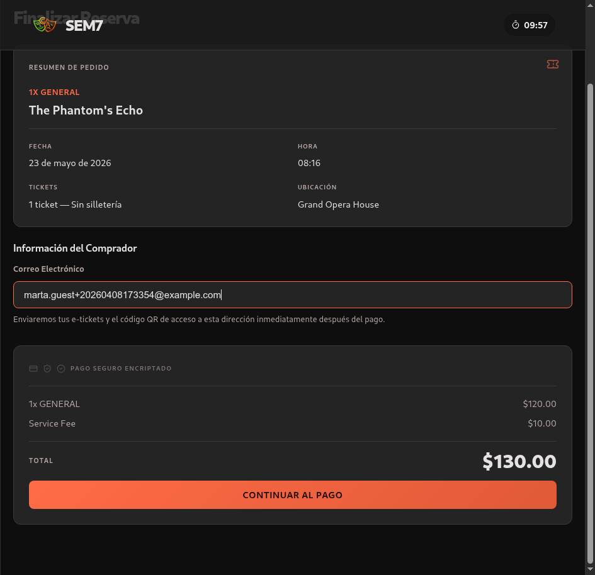The height and width of the screenshot is (575, 595).
Task: Click the SEM7 brand name
Action: point(83,26)
